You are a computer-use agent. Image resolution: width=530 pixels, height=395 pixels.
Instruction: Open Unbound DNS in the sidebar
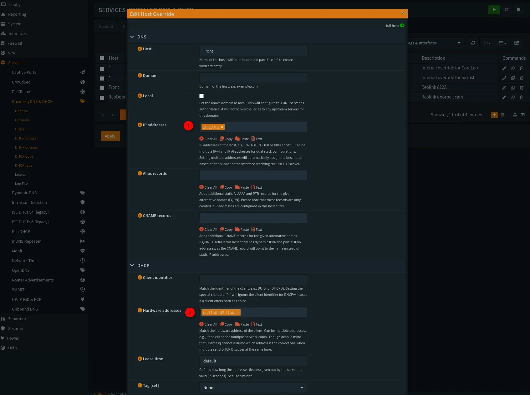25,309
